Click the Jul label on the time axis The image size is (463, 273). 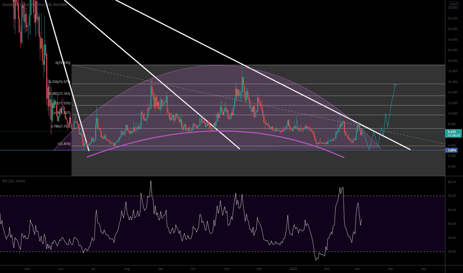point(93,269)
